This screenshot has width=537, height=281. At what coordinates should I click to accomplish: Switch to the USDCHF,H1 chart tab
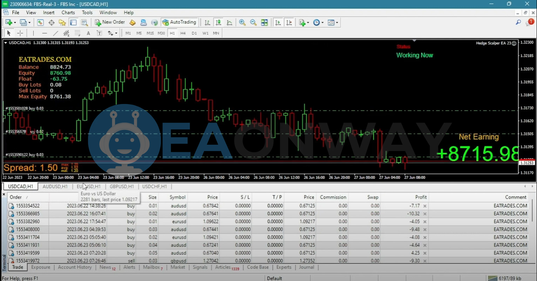tap(155, 186)
